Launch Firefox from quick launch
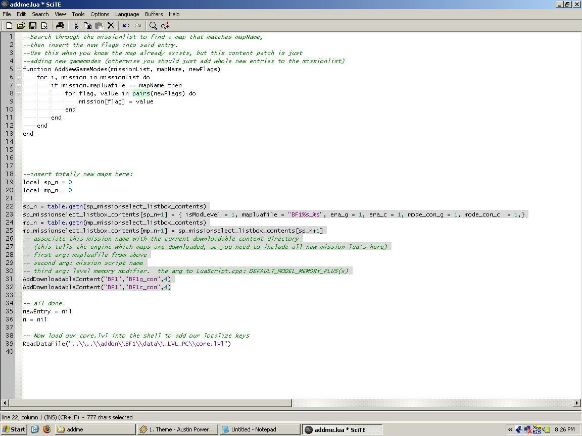Viewport: 582px width, 436px height. (x=47, y=429)
